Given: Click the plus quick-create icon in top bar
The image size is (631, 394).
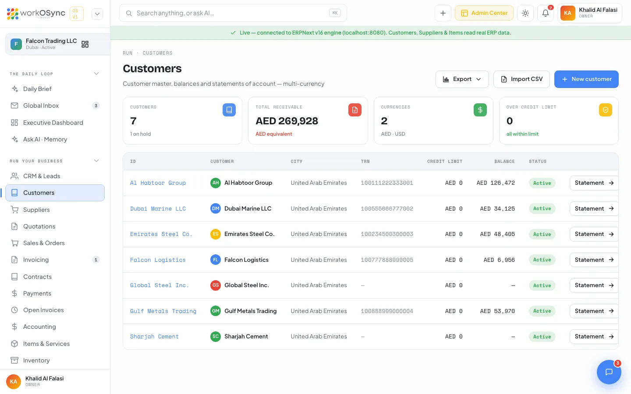Looking at the screenshot, I should tap(443, 13).
